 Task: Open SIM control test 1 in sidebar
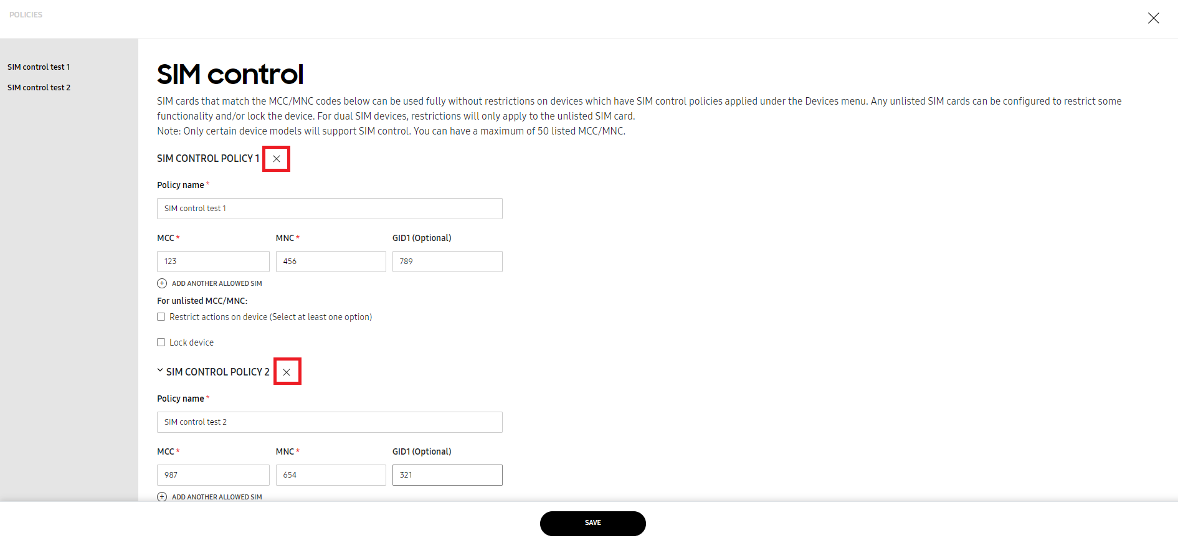click(39, 67)
